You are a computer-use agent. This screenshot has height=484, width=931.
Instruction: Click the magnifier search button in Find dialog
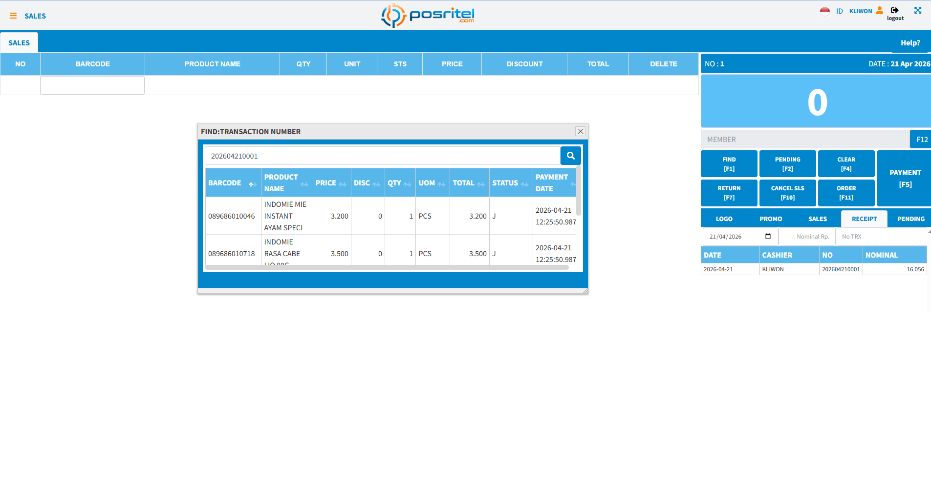click(570, 156)
